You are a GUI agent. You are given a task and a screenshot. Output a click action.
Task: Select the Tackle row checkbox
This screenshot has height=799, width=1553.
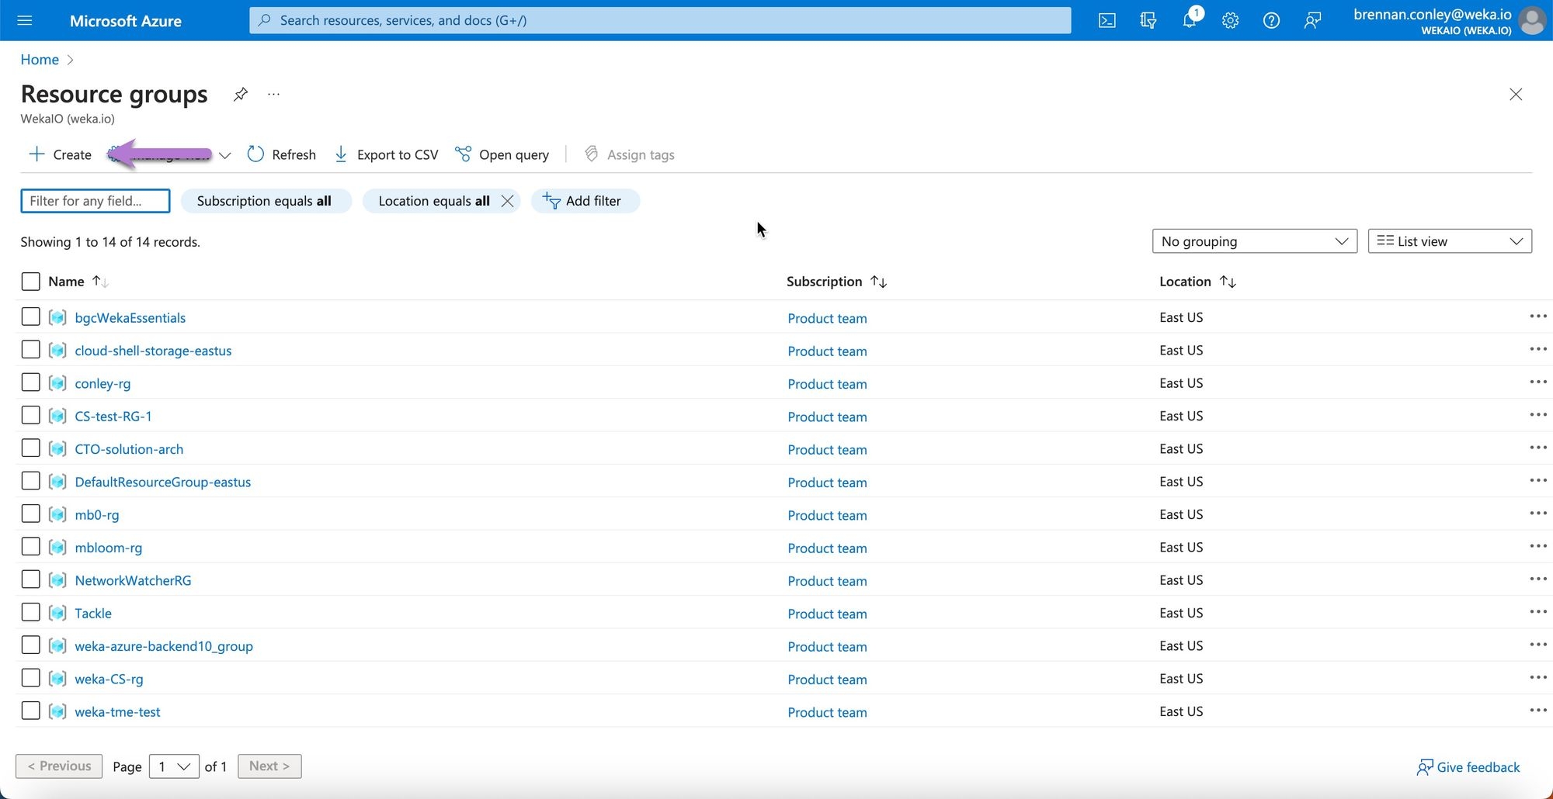(30, 612)
